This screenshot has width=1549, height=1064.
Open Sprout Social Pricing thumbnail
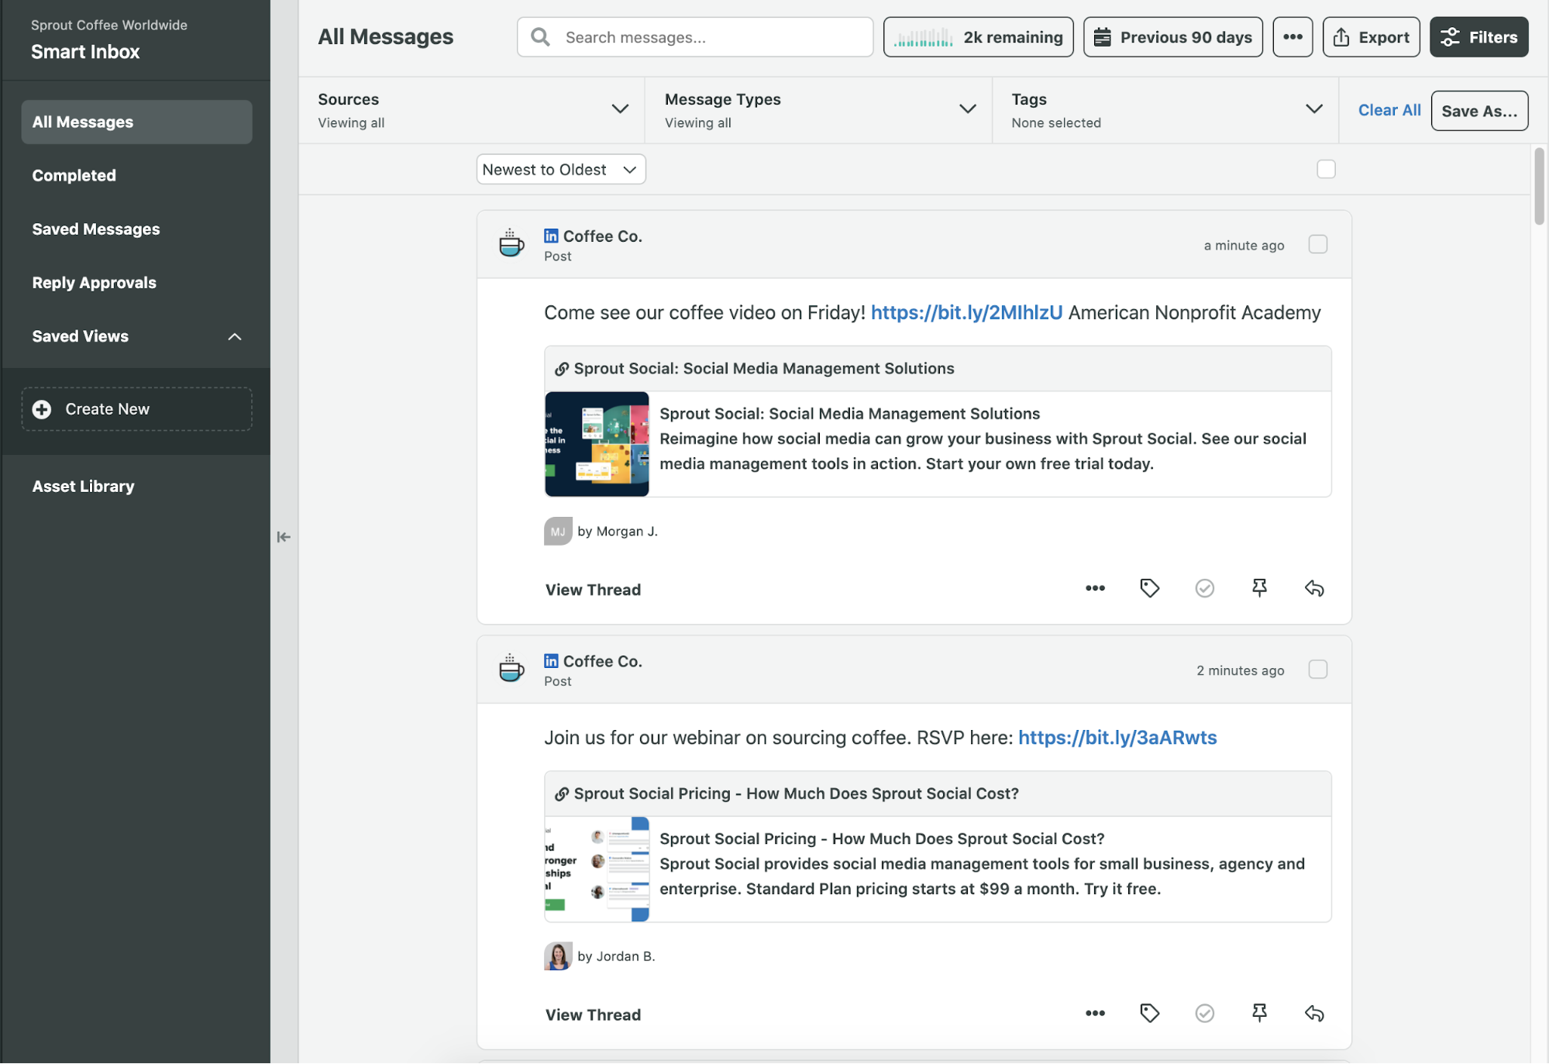[x=597, y=869]
